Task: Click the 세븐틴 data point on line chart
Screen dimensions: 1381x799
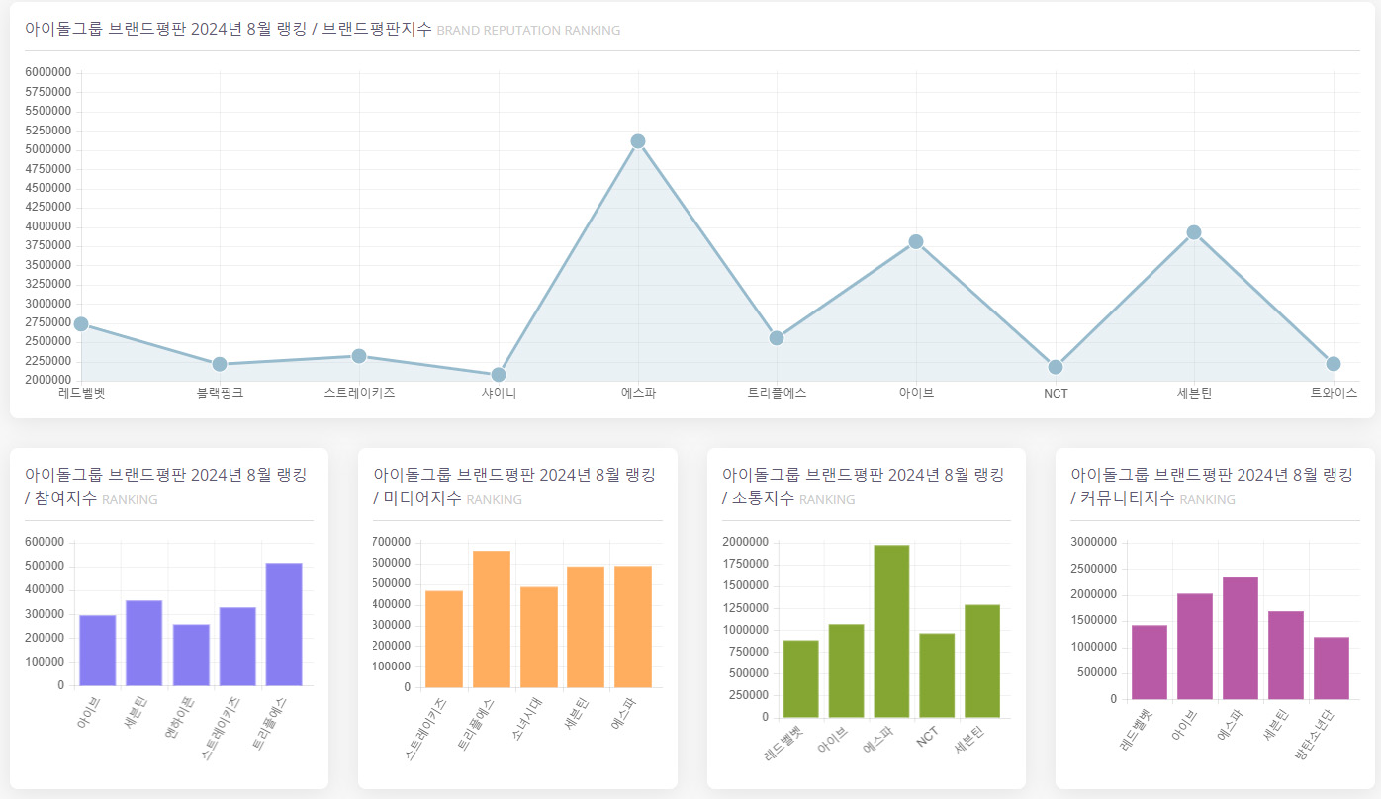Action: pyautogui.click(x=1194, y=232)
